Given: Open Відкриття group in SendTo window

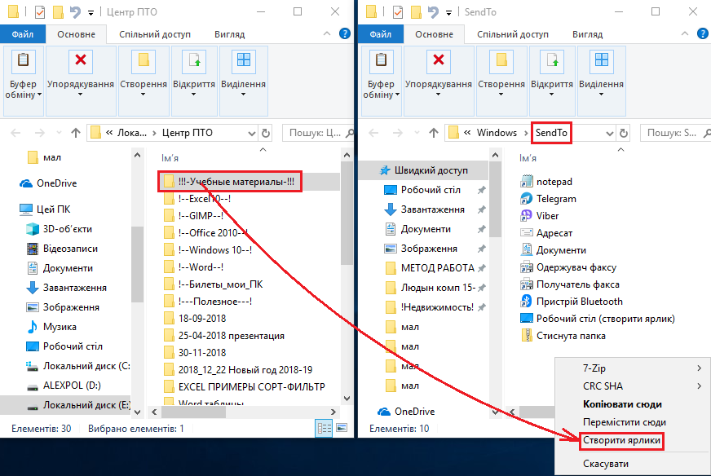Looking at the screenshot, I should click(x=551, y=81).
